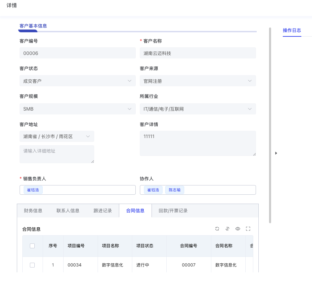Open the 客户规模 dropdown showing SMB
Image resolution: width=312 pixels, height=284 pixels.
pos(78,109)
